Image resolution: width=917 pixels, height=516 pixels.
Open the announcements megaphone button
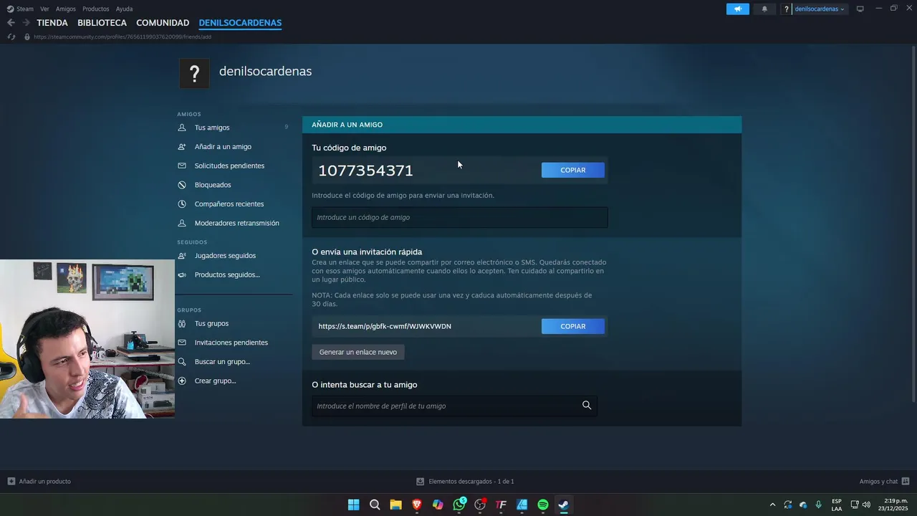tap(738, 9)
